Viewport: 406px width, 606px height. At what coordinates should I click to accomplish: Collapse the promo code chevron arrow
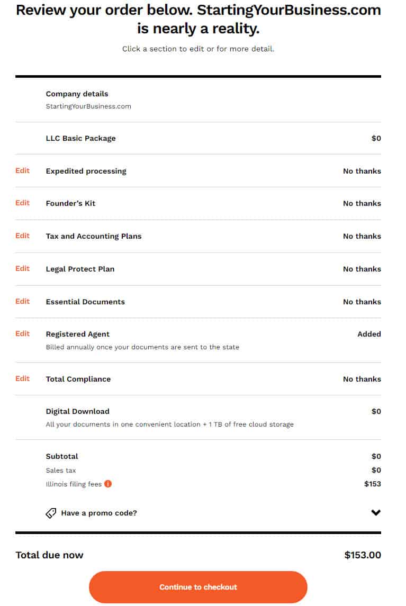click(375, 512)
